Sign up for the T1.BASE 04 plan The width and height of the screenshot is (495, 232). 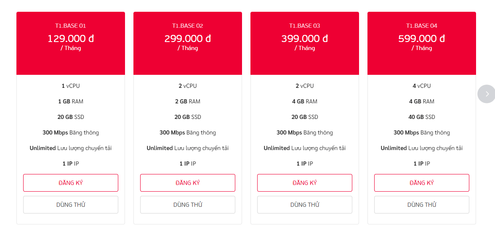click(421, 183)
